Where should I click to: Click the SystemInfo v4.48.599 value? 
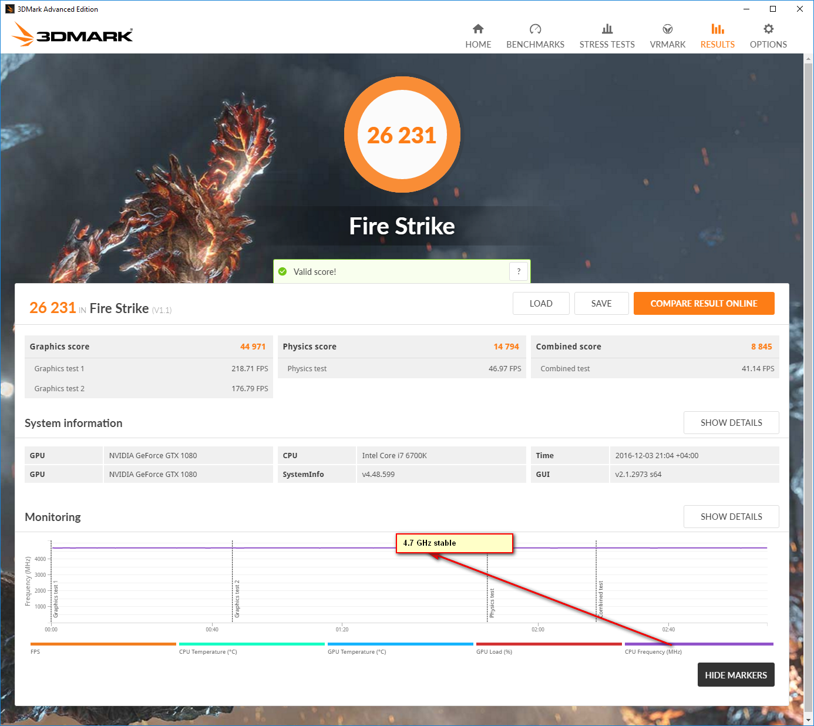click(442, 474)
